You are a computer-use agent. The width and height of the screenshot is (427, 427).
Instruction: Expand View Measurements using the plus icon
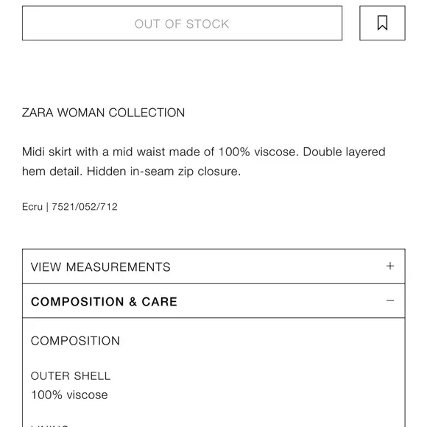click(390, 266)
